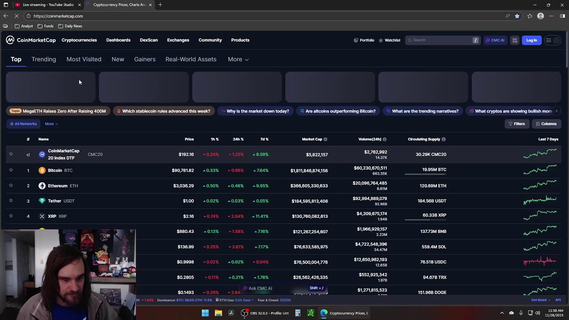Screen dimensions: 569x320
Task: Star XRP to add to watchlist
Action: [11, 216]
